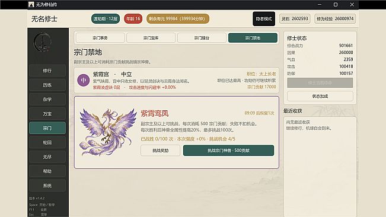Viewport: 386px width, 217px height.
Task: Click the 宗门贡献 17000 value
Action: (x=261, y=87)
